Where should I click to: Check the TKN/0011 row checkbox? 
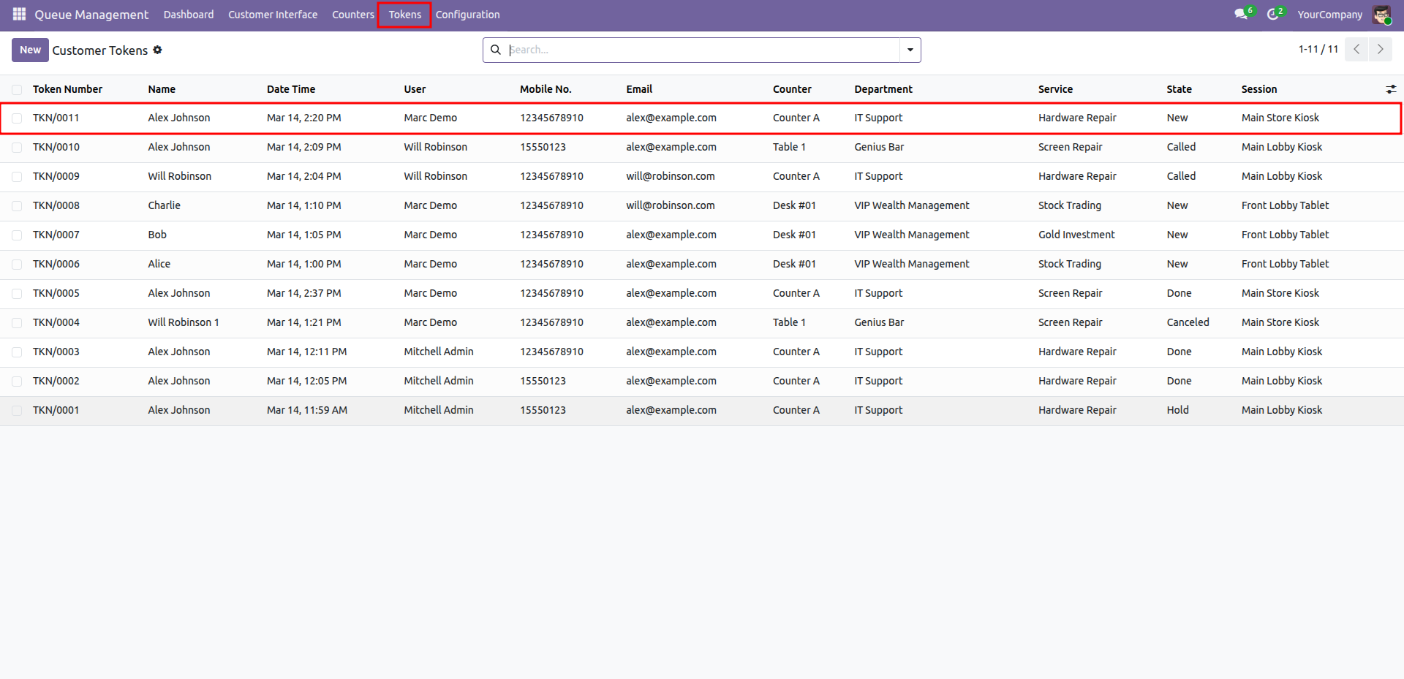pyautogui.click(x=17, y=118)
